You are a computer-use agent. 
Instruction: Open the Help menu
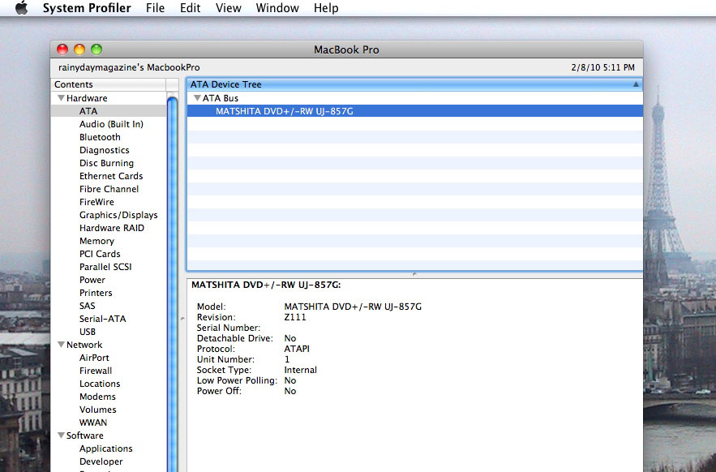coord(326,8)
